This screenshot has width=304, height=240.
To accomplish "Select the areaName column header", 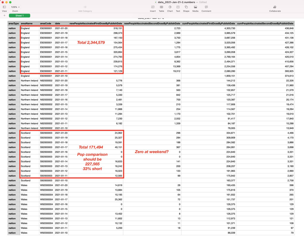I will pyautogui.click(x=29, y=23).
